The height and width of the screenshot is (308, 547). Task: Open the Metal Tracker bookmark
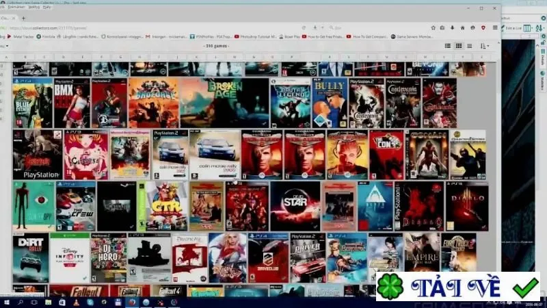(x=21, y=36)
